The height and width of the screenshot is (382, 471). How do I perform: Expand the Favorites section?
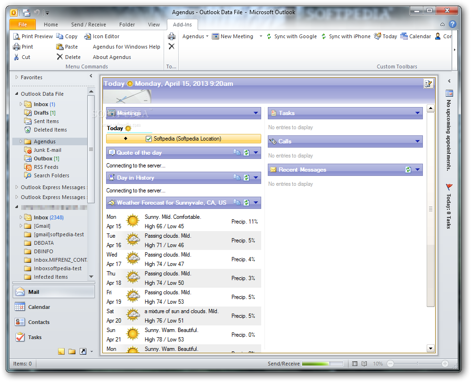[17, 77]
